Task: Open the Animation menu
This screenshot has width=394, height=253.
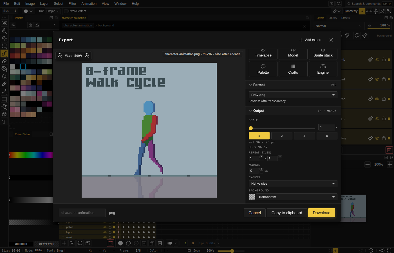Action: pyautogui.click(x=89, y=4)
